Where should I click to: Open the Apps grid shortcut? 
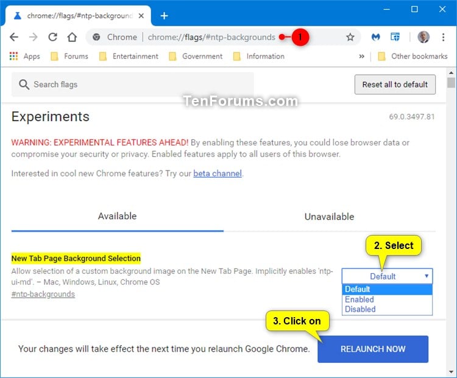(x=25, y=56)
